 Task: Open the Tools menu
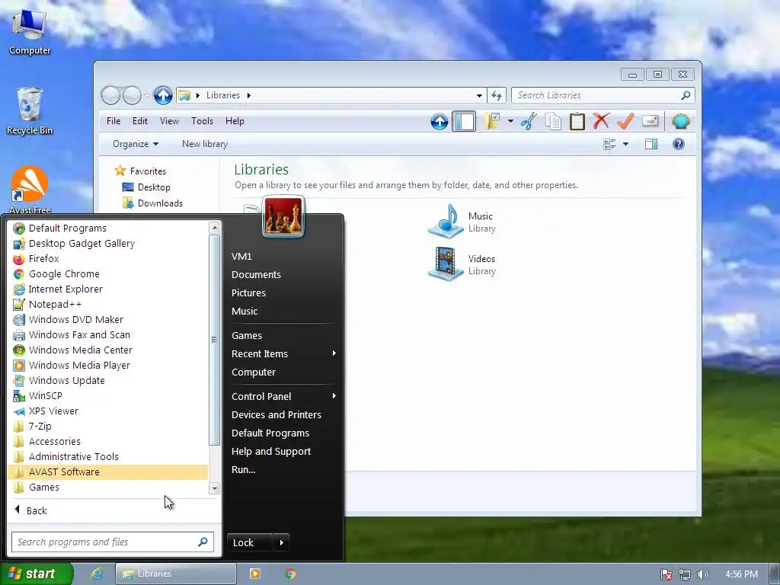coord(202,121)
